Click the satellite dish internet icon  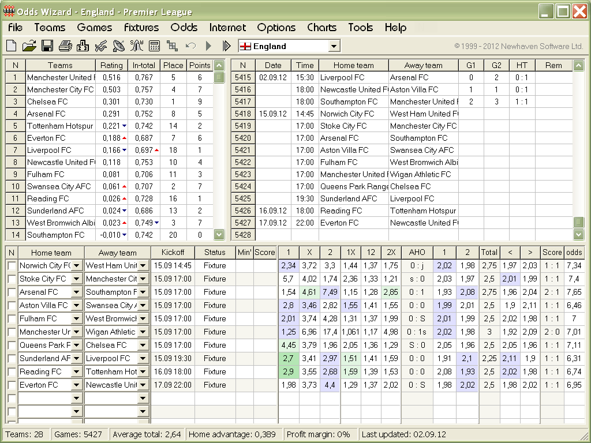pyautogui.click(x=119, y=46)
